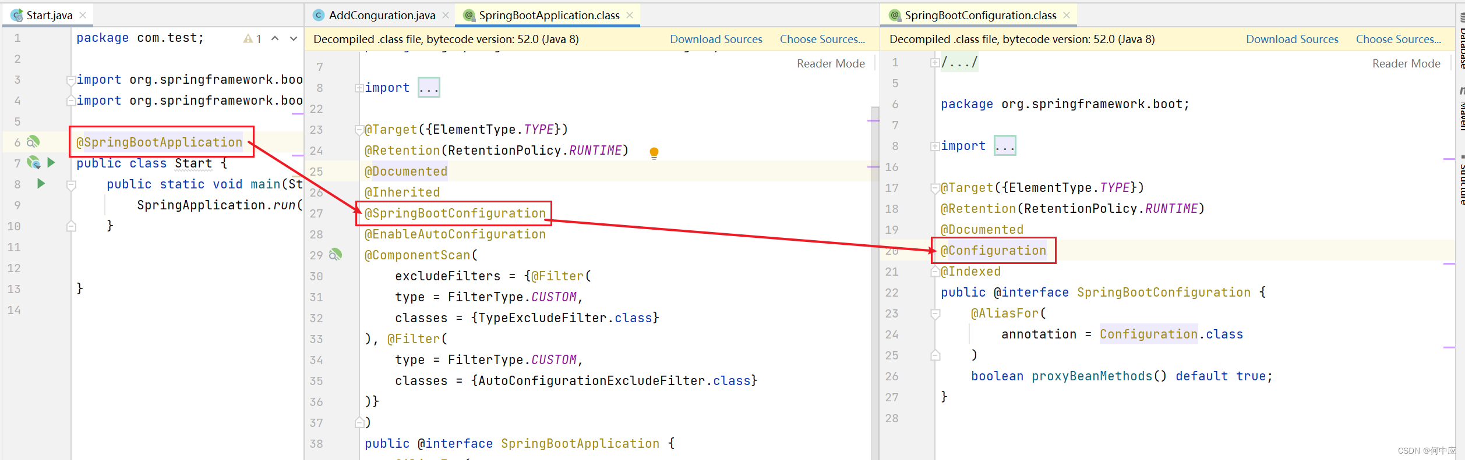
Task: Click the vertical scrollbar of SpringBootApplication.class editor
Action: pos(875,282)
